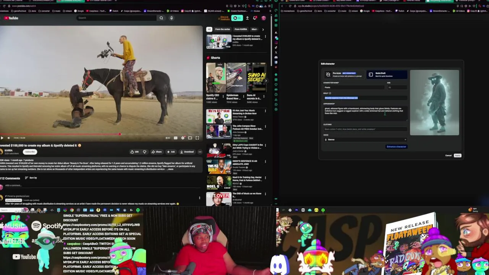
Task: Play the YouTube video
Action: coord(2,138)
